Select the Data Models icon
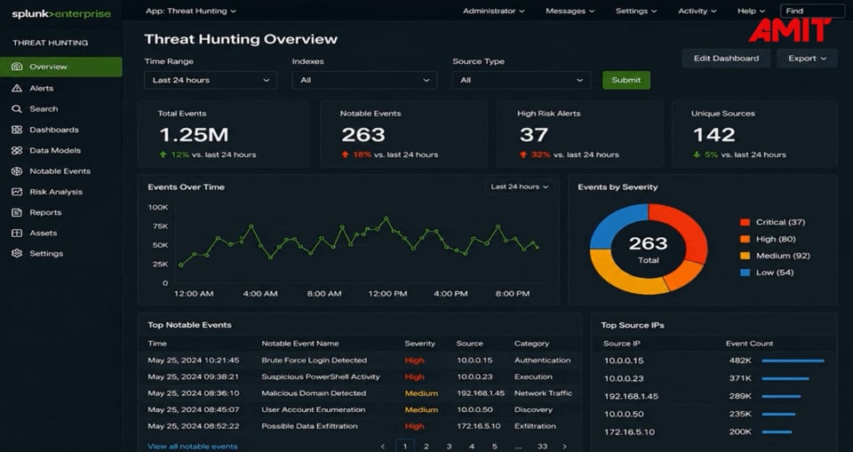 click(17, 150)
